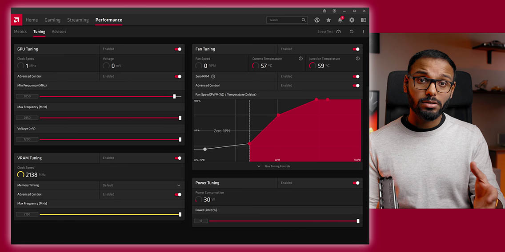Click Current Temperature value 57 °C
Image resolution: width=505 pixels, height=252 pixels.
click(x=267, y=66)
